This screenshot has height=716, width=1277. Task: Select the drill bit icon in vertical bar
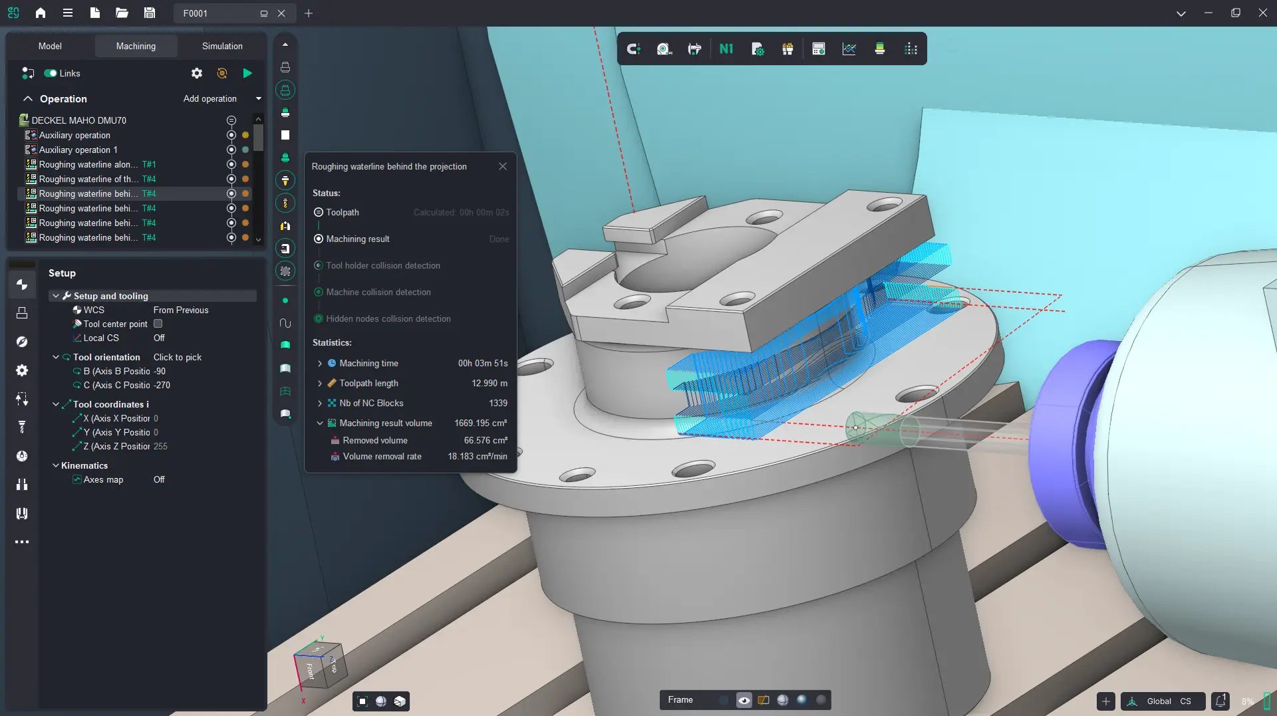[285, 203]
